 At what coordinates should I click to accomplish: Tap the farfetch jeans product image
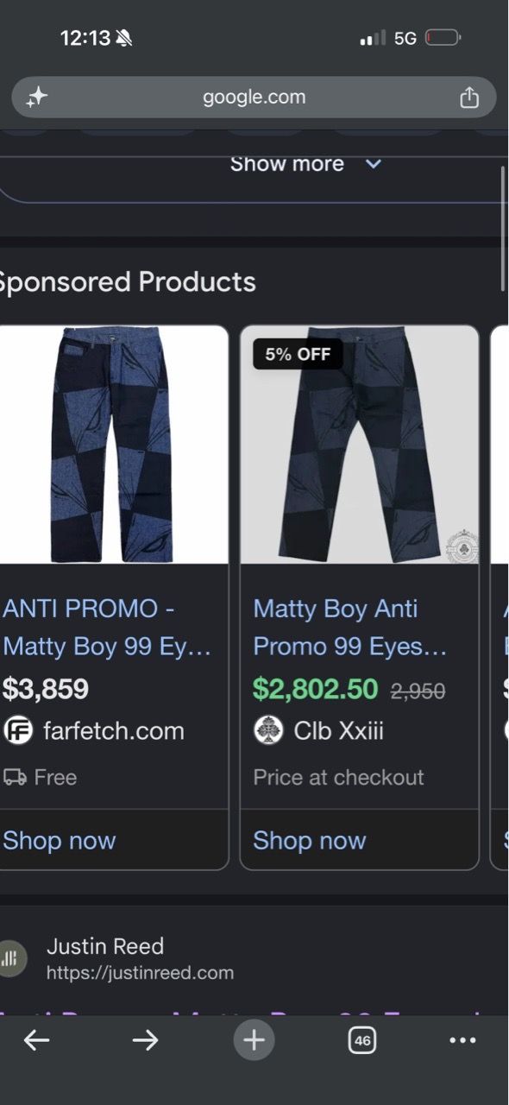pos(113,445)
